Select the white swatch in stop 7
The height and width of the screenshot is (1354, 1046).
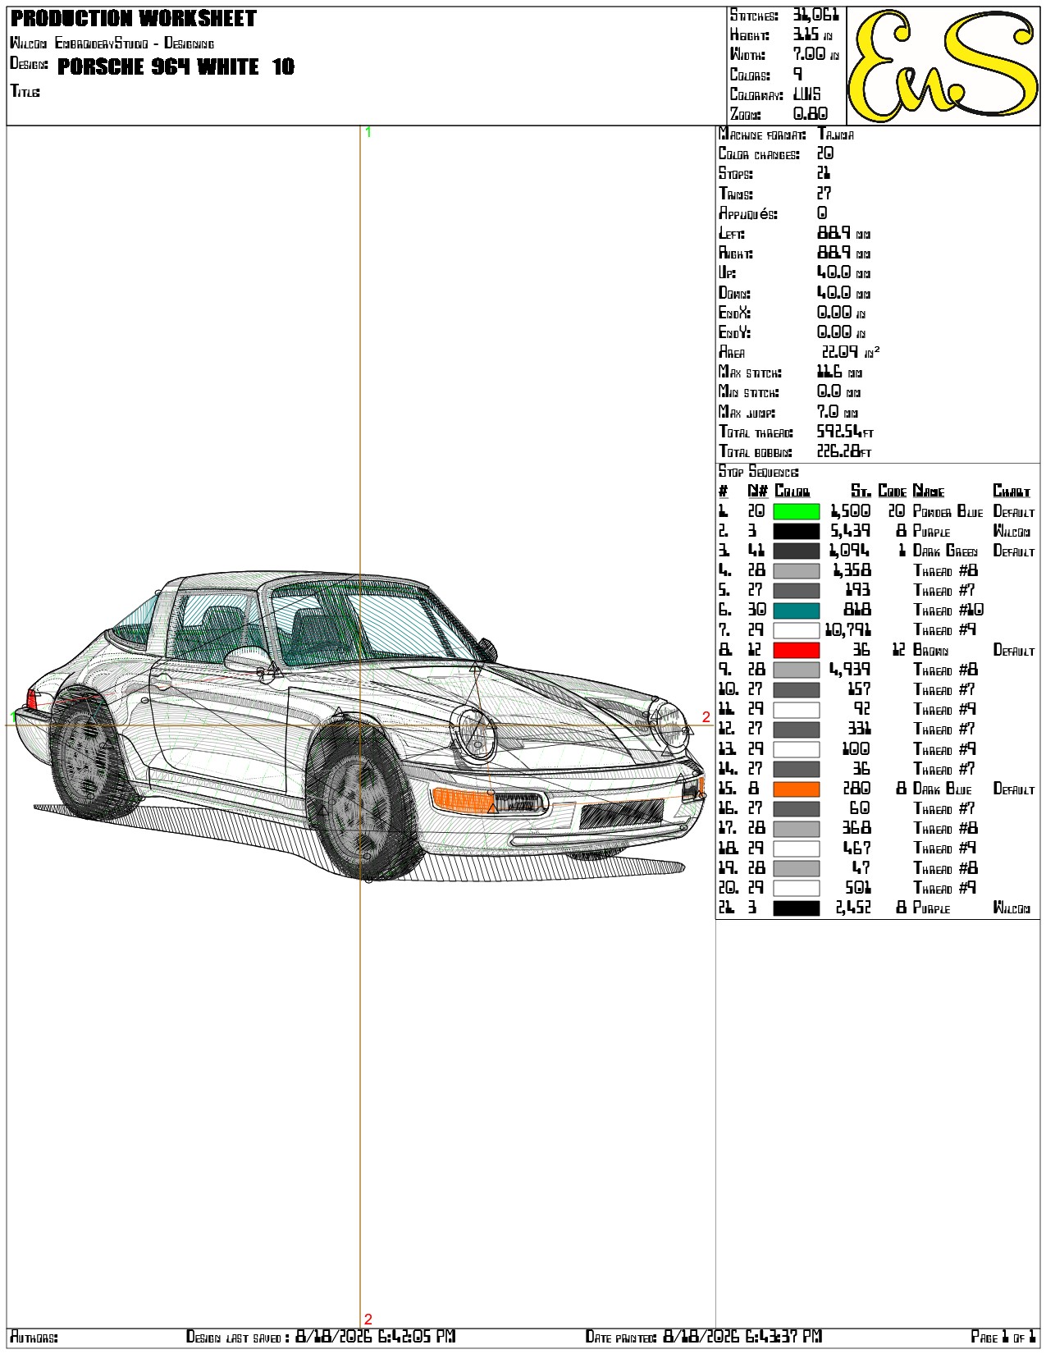(796, 630)
